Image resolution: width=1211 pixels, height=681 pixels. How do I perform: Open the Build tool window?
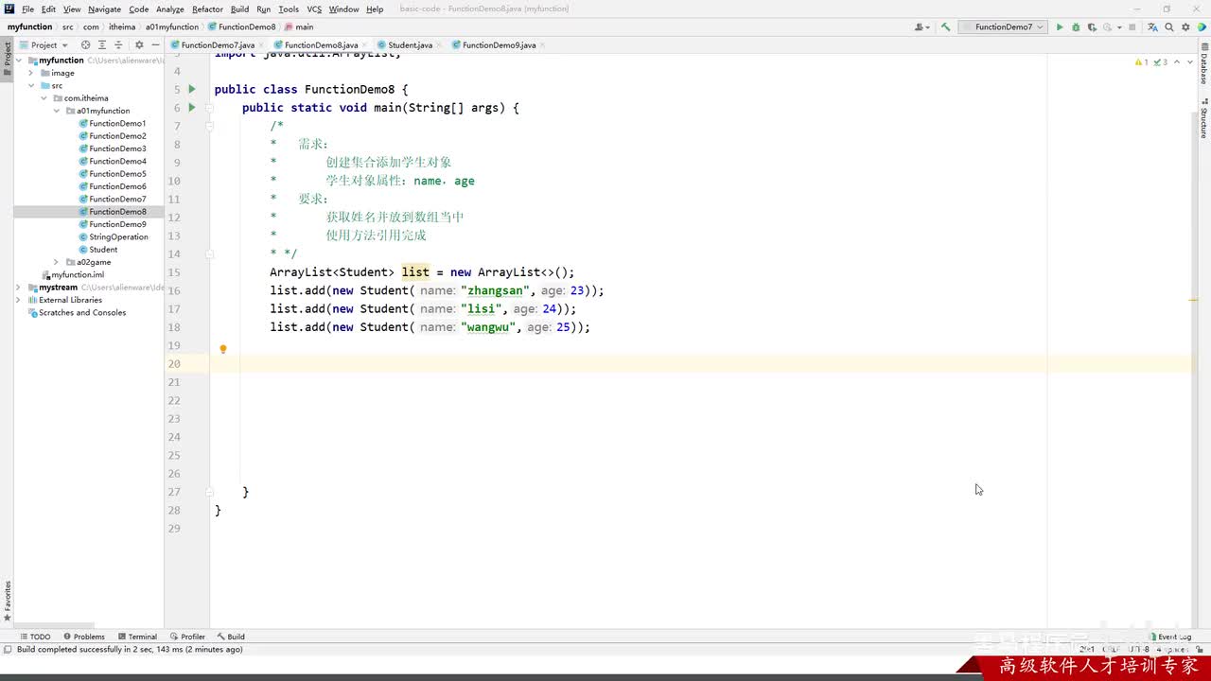point(231,637)
